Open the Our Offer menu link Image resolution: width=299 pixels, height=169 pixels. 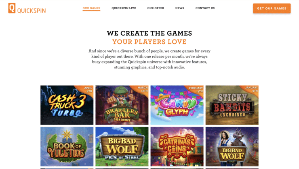click(x=156, y=8)
